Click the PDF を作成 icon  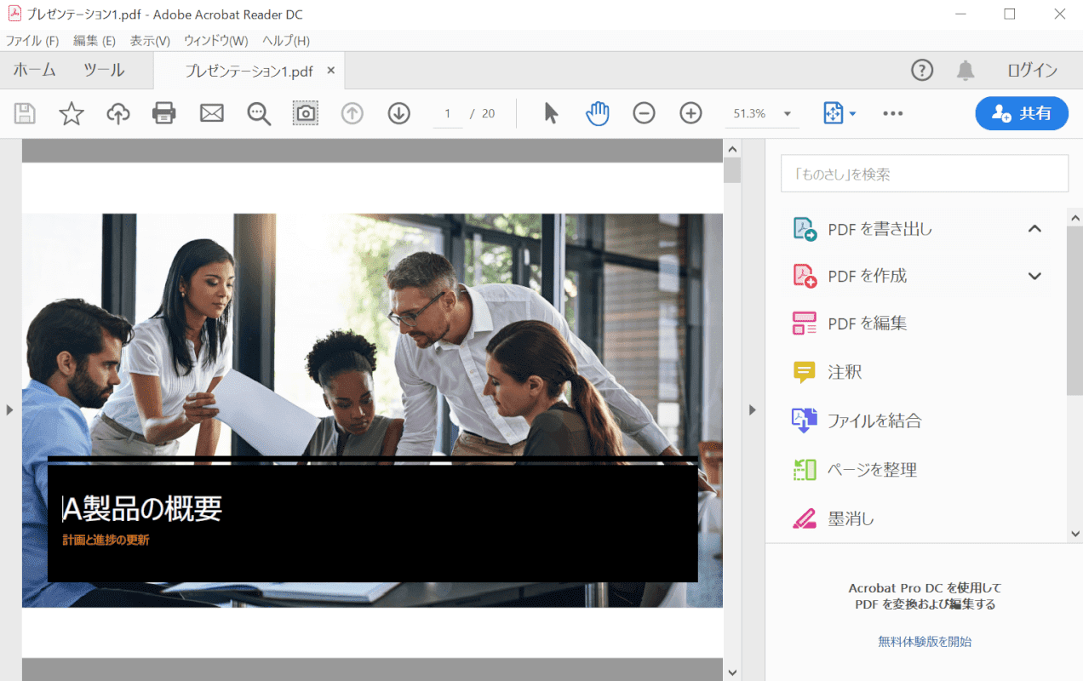pyautogui.click(x=805, y=276)
